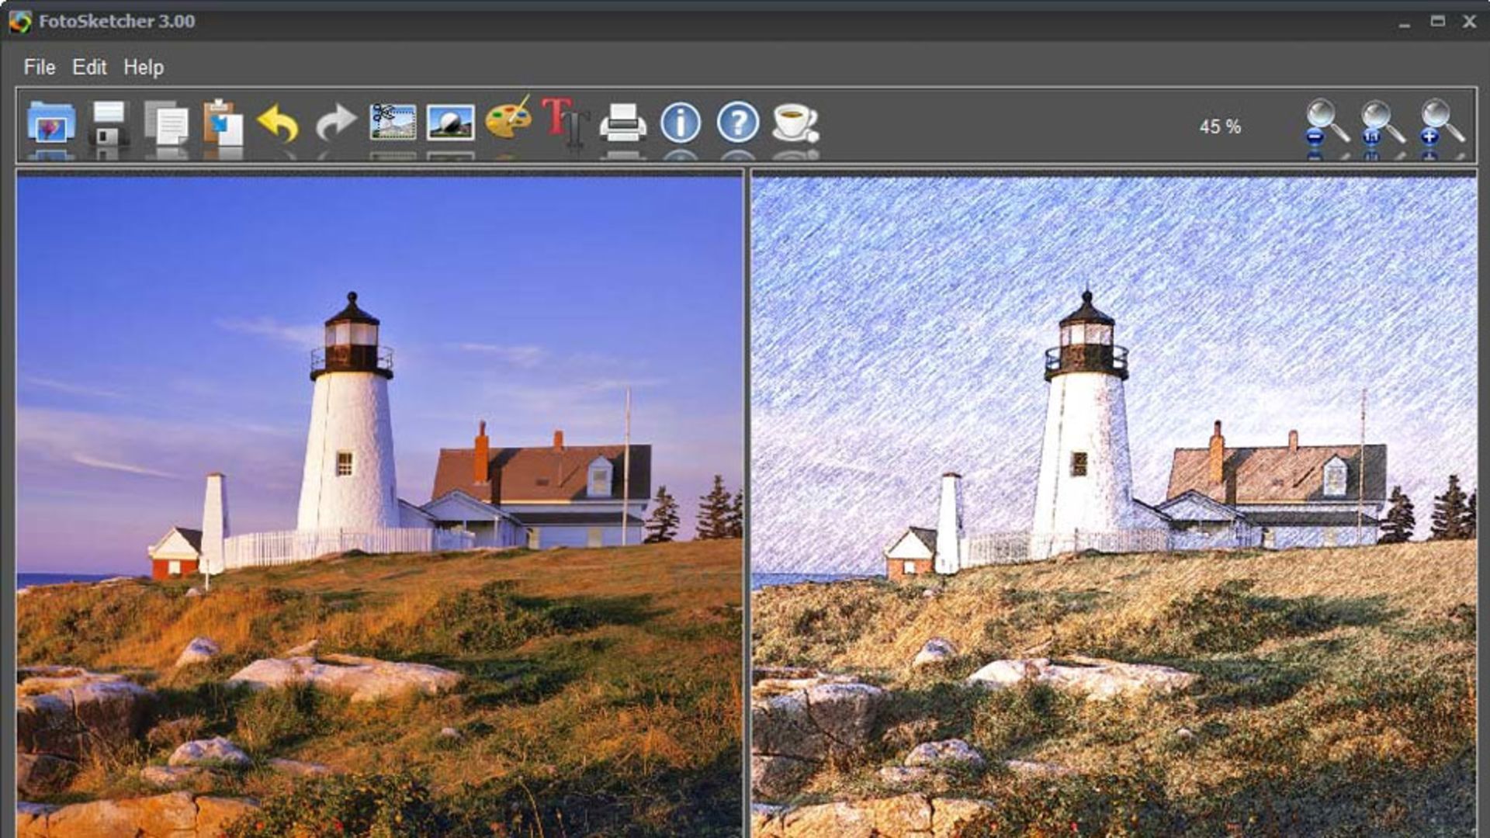This screenshot has width=1490, height=838.
Task: Undo with the yellow arrow
Action: pyautogui.click(x=278, y=123)
